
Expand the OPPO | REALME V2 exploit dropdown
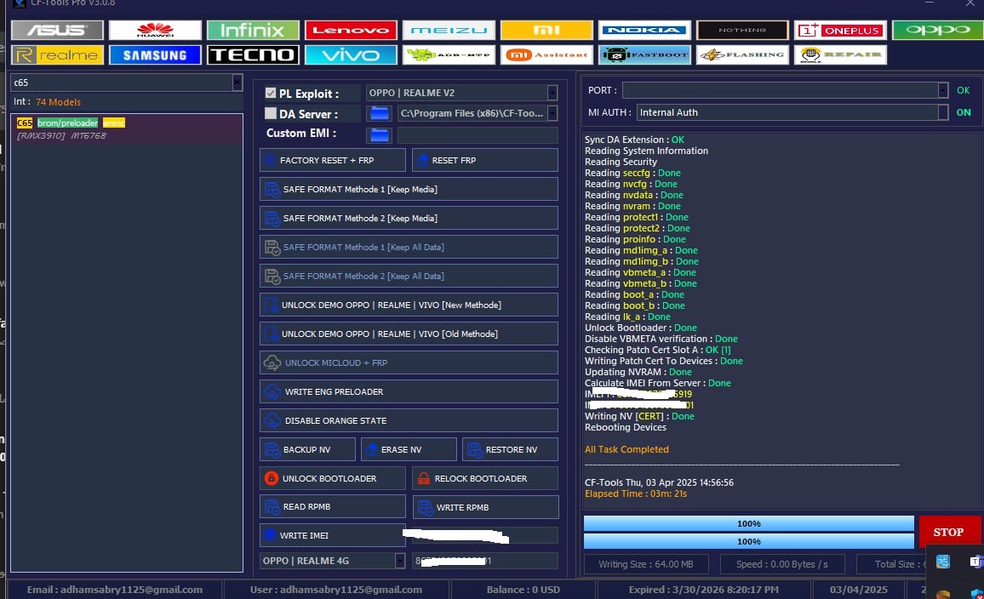click(x=552, y=93)
